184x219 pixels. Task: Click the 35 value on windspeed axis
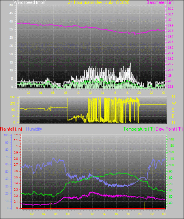pos(11,30)
